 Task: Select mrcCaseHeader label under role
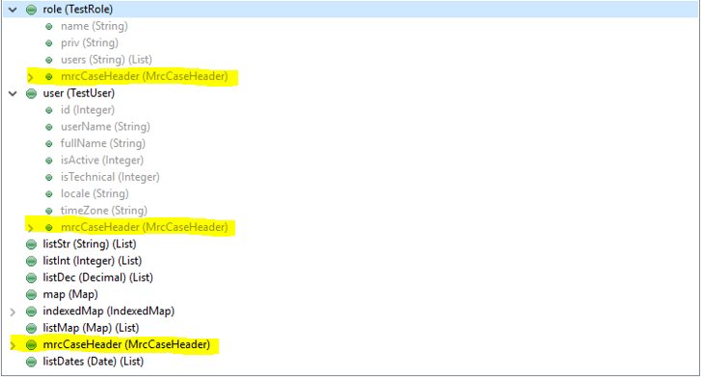(145, 76)
